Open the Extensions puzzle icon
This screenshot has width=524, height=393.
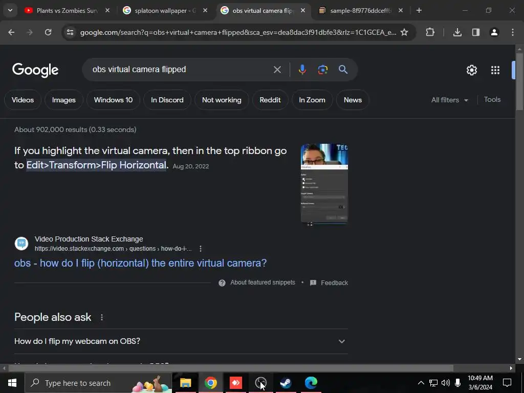pyautogui.click(x=430, y=32)
